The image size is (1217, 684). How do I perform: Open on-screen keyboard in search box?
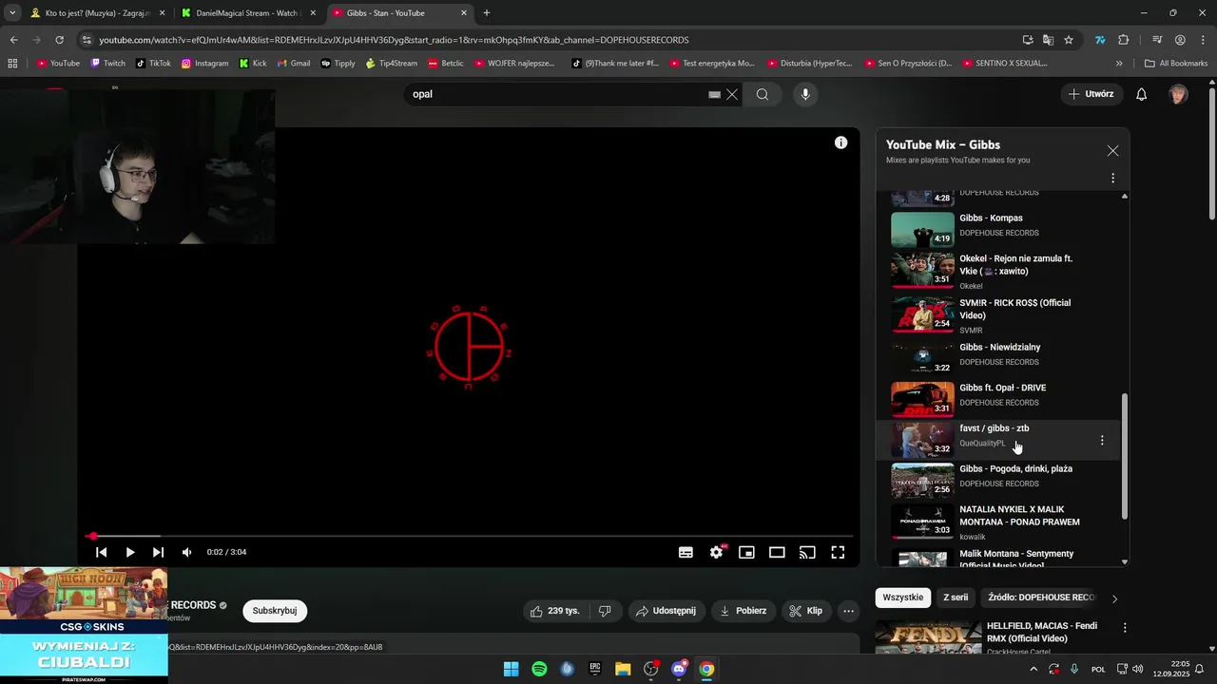(x=714, y=94)
